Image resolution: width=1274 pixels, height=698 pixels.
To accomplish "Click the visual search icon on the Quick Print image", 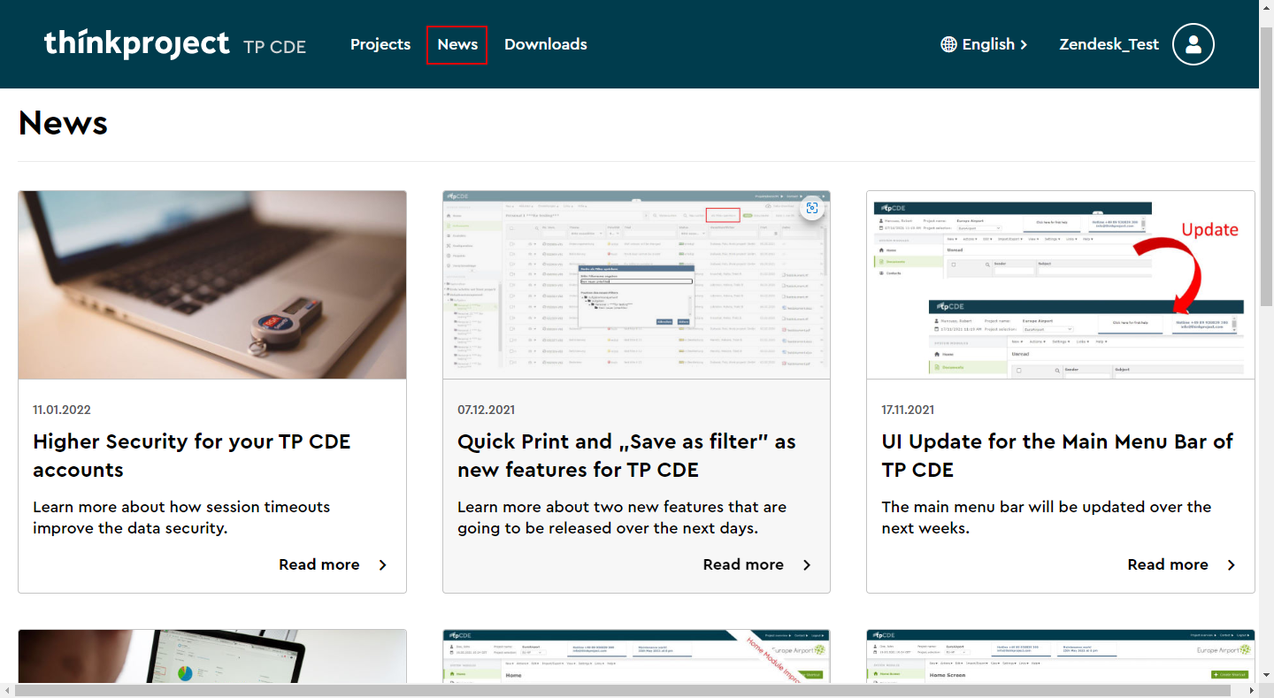I will (812, 208).
